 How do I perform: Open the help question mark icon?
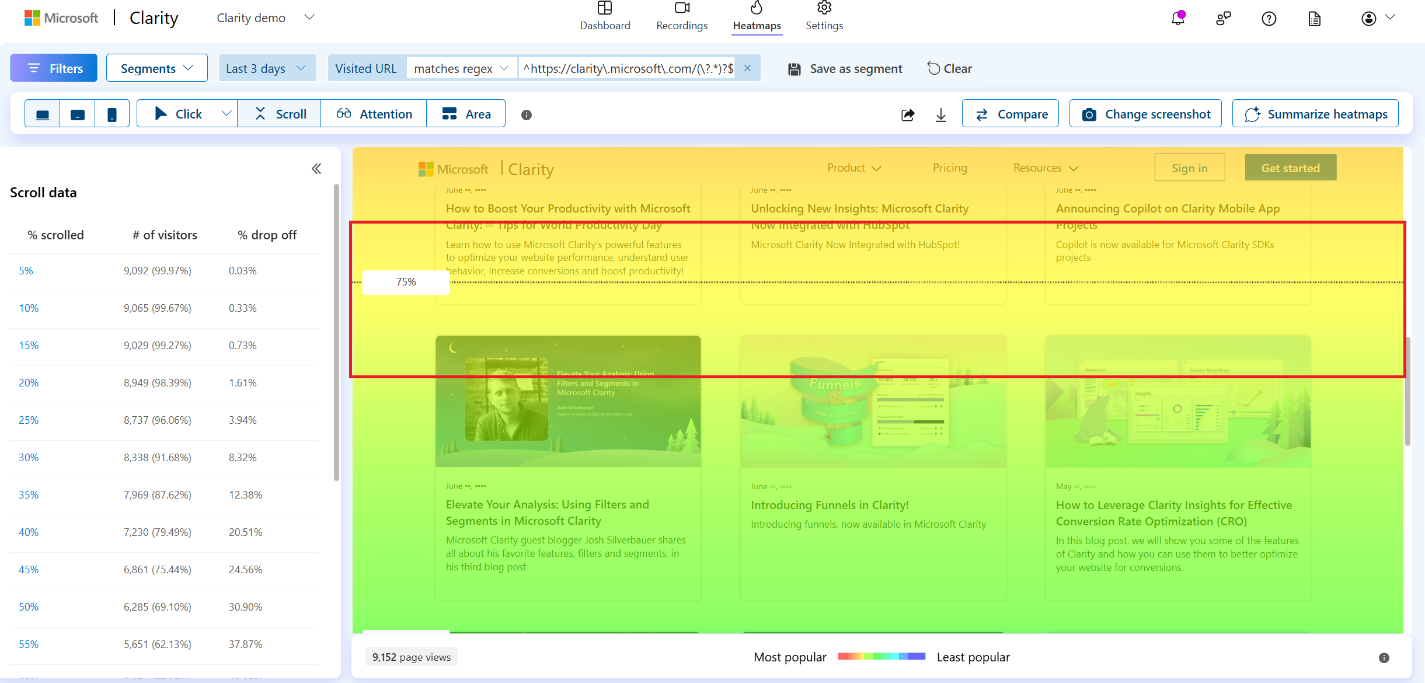click(1269, 19)
